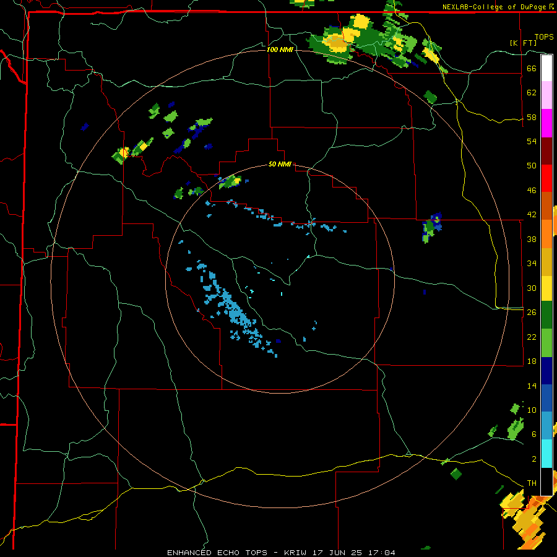Click the light pink legend swatch
The height and width of the screenshot is (557, 557).
[x=546, y=95]
